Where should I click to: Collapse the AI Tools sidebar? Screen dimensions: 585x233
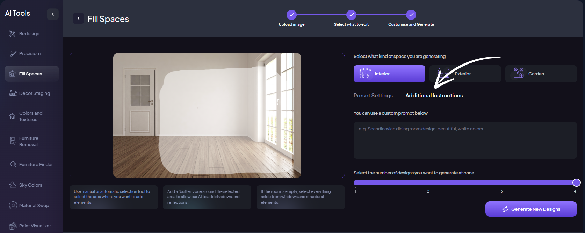53,14
